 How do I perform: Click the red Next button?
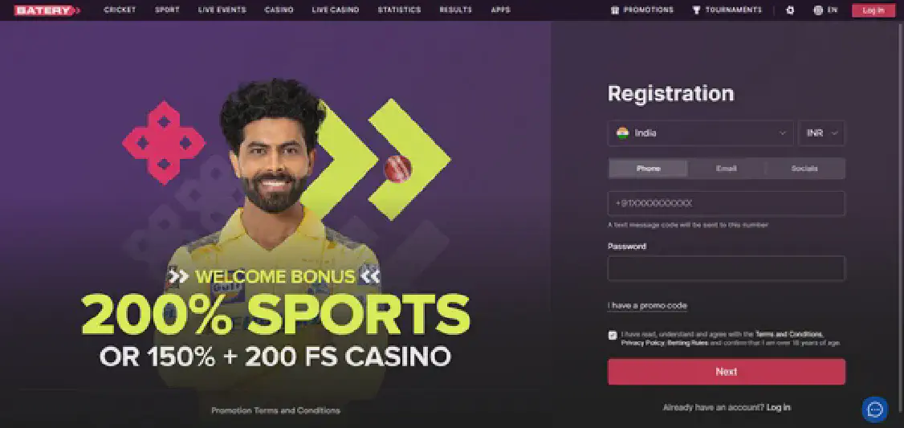coord(727,372)
